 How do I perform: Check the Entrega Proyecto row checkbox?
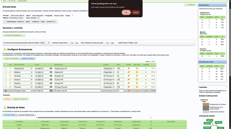[x=6, y=87]
